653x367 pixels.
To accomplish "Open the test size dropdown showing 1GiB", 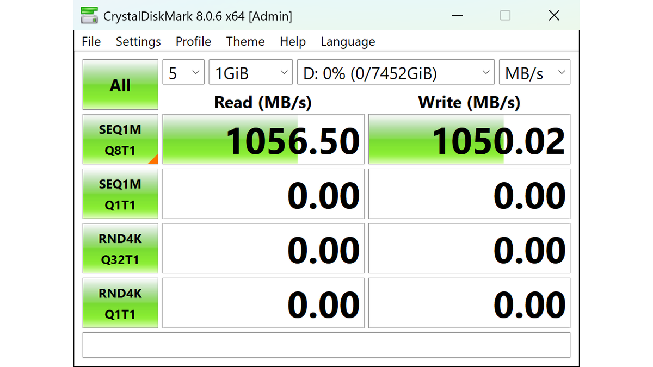I will [251, 72].
